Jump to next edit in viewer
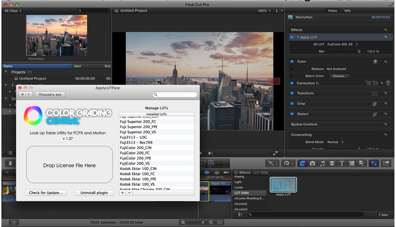The image size is (396, 227). [210, 153]
